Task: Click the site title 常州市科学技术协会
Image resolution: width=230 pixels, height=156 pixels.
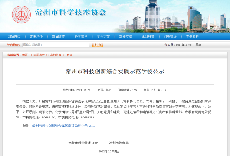Action: pyautogui.click(x=70, y=12)
